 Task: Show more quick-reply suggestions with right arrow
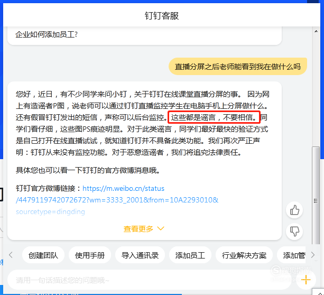(x=312, y=255)
